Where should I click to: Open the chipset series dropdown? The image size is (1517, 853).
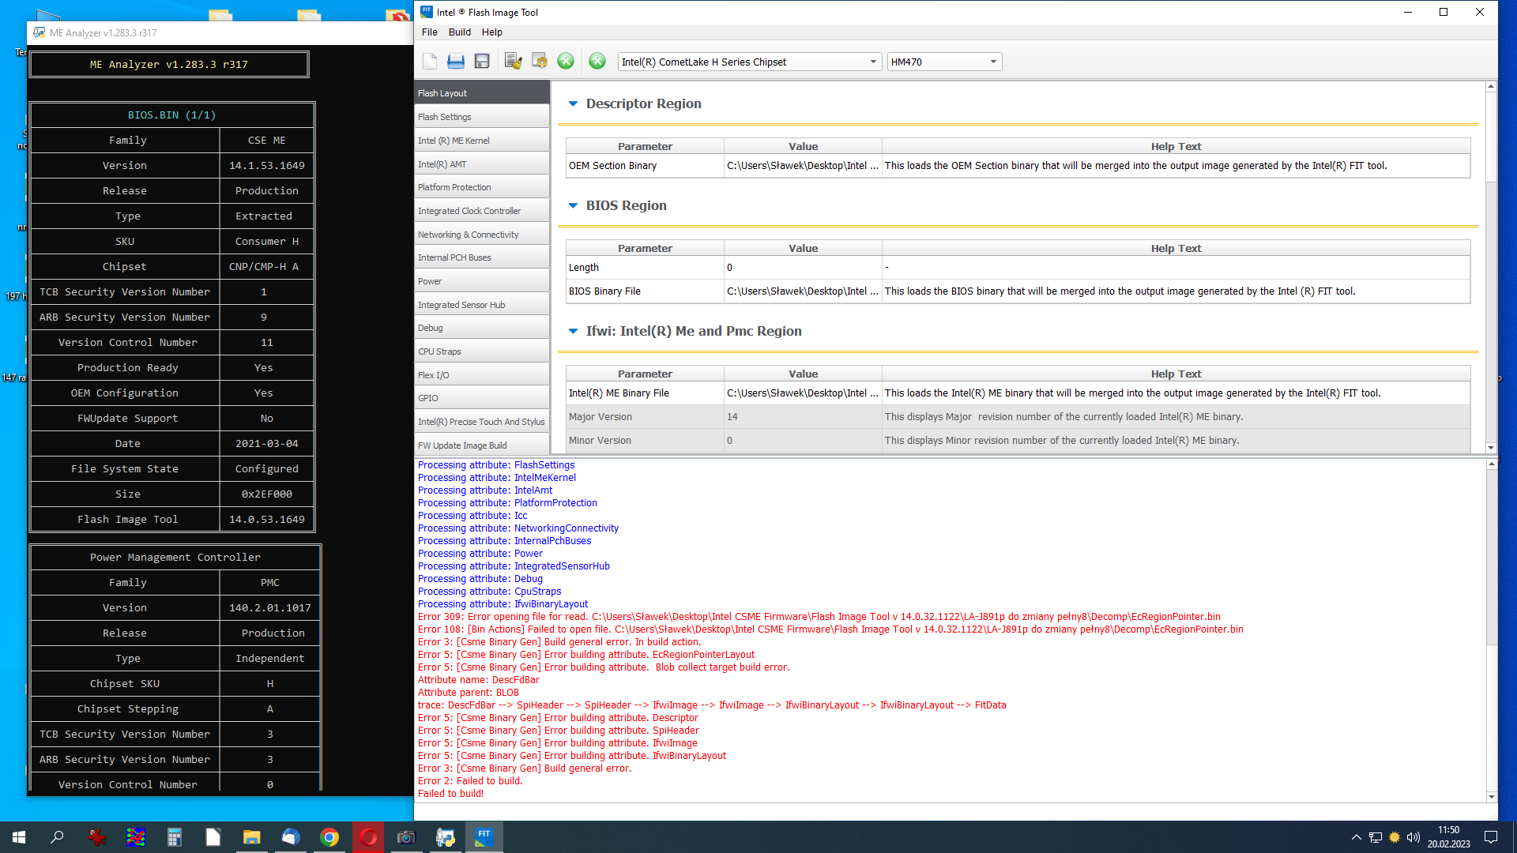(x=749, y=62)
